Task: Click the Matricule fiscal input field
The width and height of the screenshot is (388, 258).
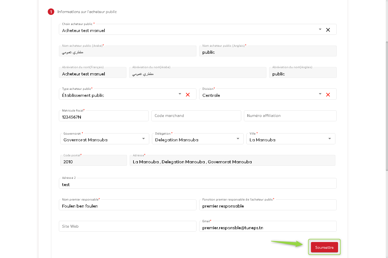Action: coord(103,117)
